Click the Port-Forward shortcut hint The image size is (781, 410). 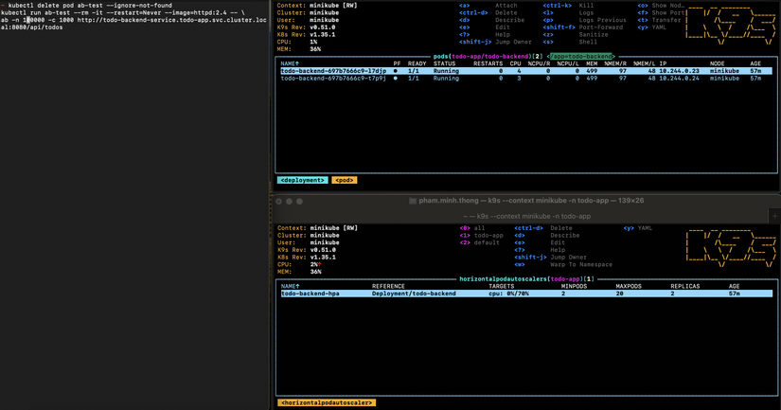[583, 27]
